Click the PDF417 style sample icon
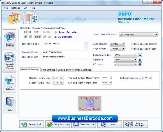This screenshot has width=163, height=132. point(37,37)
